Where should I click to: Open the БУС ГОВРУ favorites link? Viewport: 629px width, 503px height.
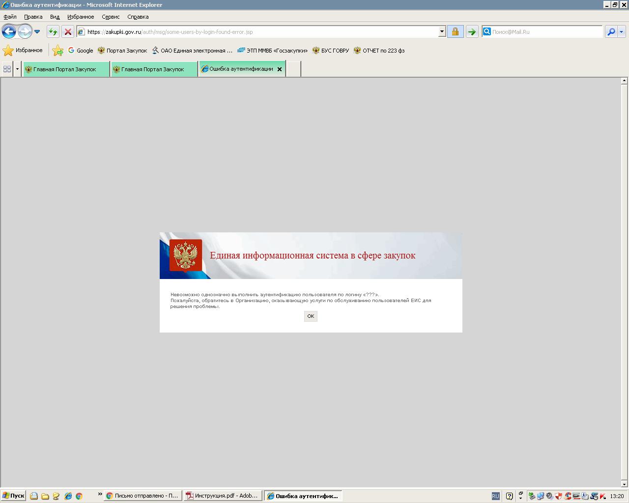pyautogui.click(x=331, y=51)
